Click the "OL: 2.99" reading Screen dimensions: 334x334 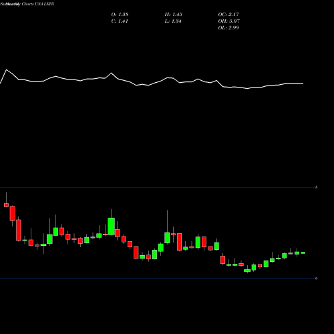[x=228, y=28]
